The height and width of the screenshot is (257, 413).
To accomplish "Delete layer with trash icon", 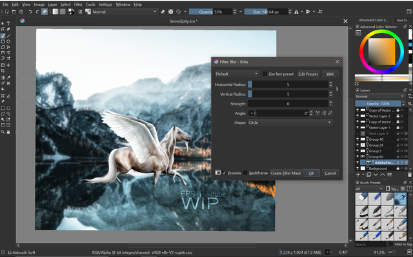I will (x=410, y=175).
